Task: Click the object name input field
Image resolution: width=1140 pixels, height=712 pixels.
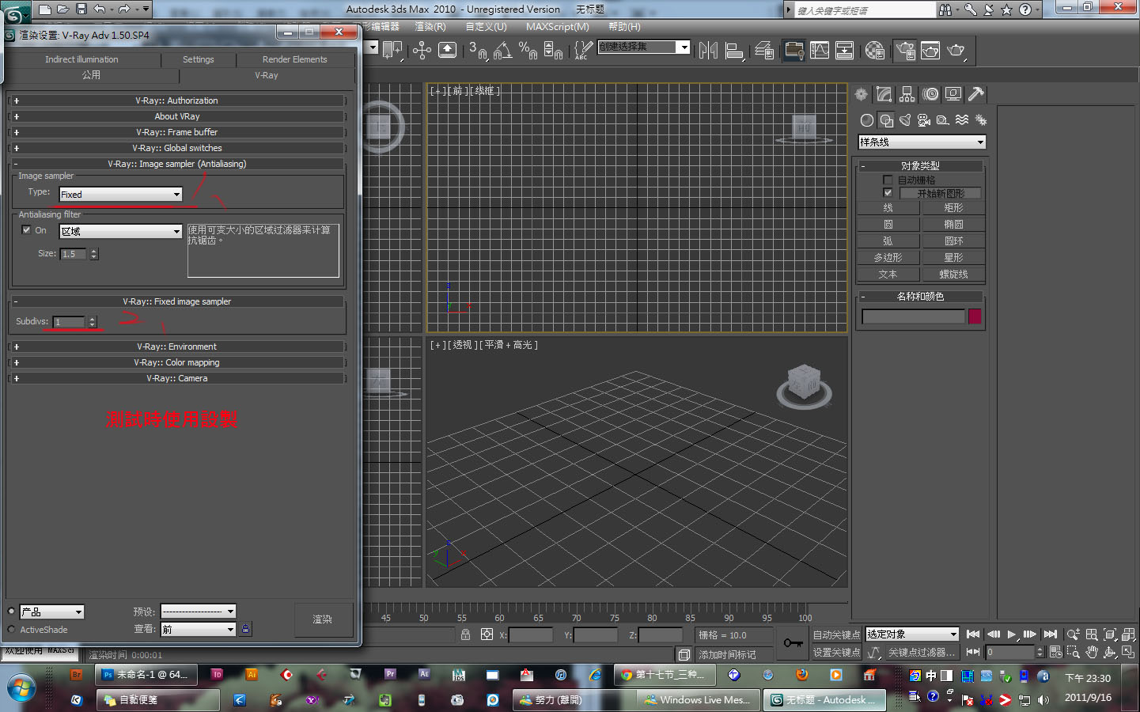Action: [914, 316]
